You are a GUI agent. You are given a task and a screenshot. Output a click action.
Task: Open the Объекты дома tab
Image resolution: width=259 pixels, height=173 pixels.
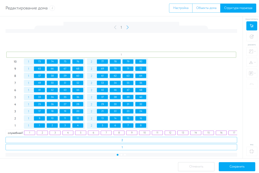(206, 8)
